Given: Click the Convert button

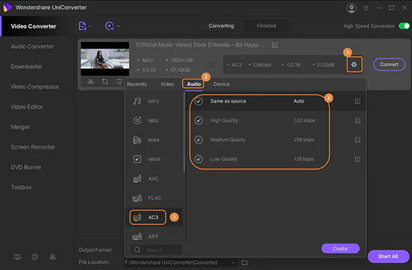Looking at the screenshot, I should [x=389, y=64].
